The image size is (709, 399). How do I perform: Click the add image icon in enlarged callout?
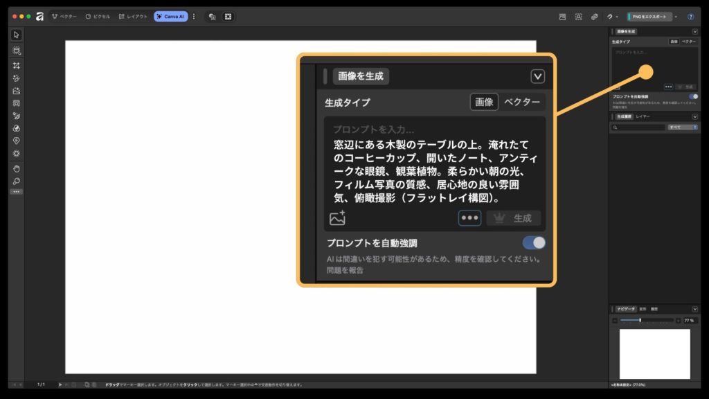[x=337, y=218]
